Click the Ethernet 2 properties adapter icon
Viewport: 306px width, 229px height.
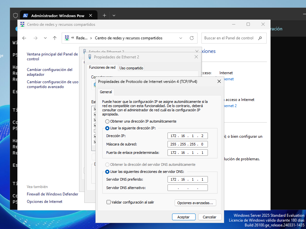[90, 57]
